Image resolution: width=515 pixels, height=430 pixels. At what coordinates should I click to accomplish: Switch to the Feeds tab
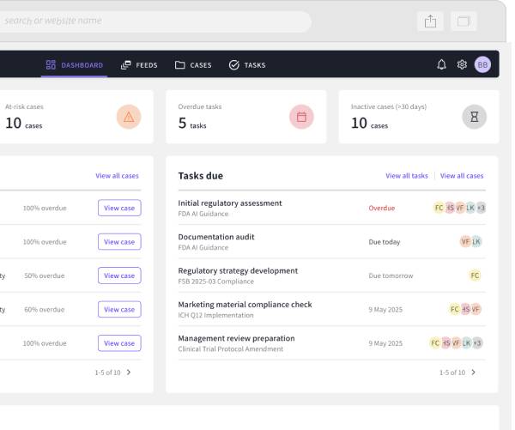[139, 65]
